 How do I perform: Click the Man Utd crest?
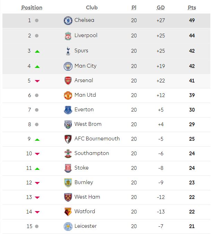coord(68,95)
